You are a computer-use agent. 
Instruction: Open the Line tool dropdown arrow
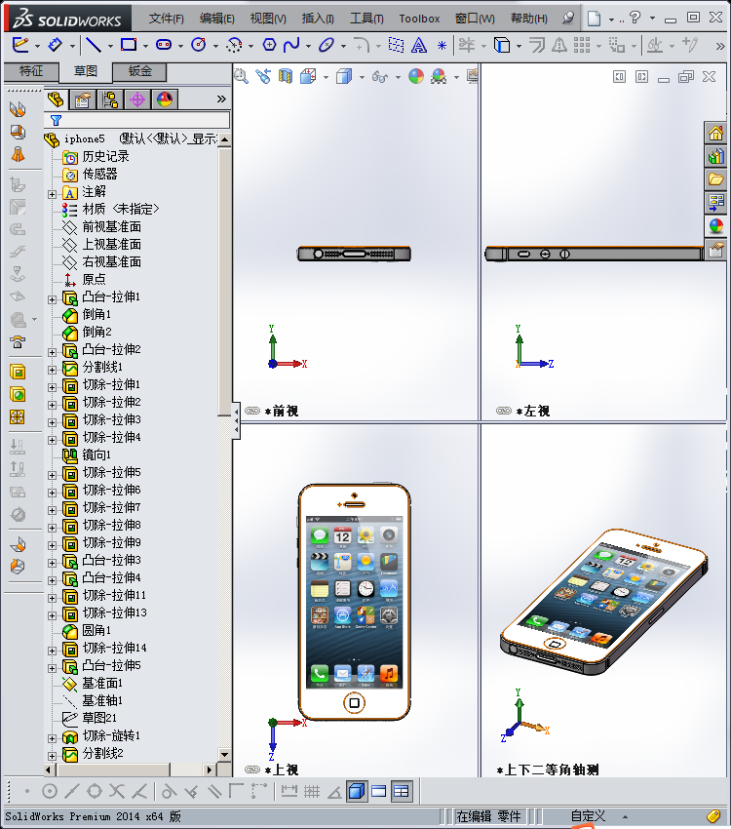tap(110, 47)
